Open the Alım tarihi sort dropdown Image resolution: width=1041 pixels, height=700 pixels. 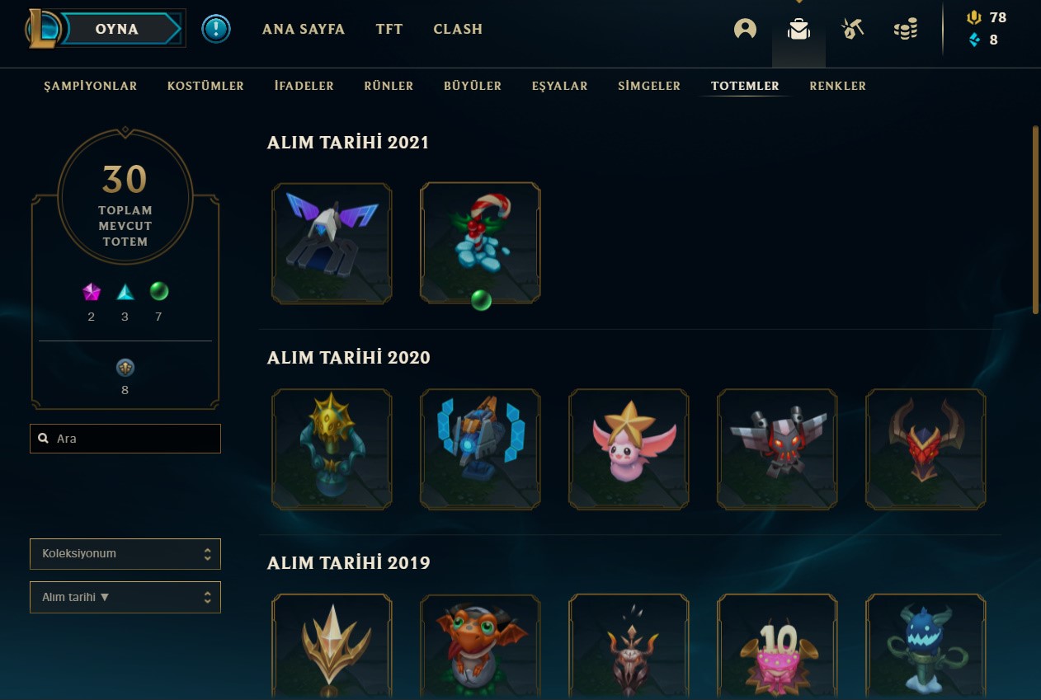tap(125, 598)
